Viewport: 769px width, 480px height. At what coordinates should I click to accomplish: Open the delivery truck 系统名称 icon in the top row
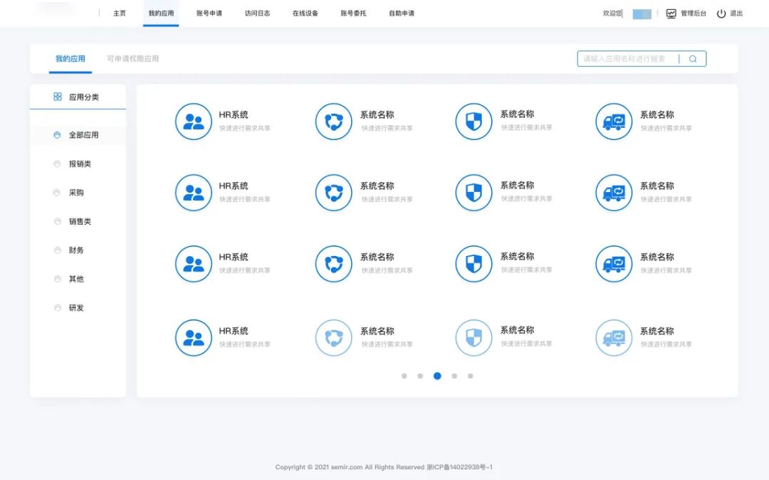pos(614,122)
